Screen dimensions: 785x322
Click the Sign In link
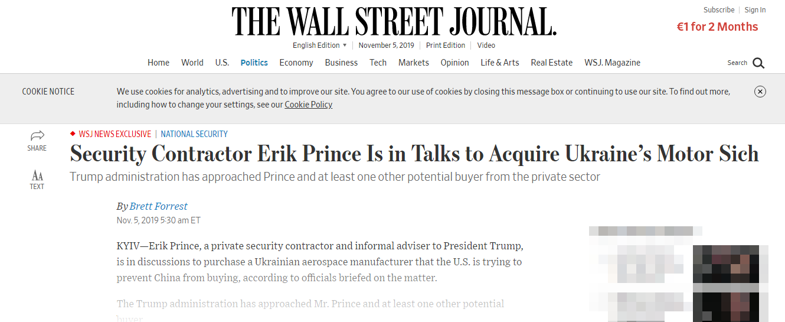(x=755, y=10)
